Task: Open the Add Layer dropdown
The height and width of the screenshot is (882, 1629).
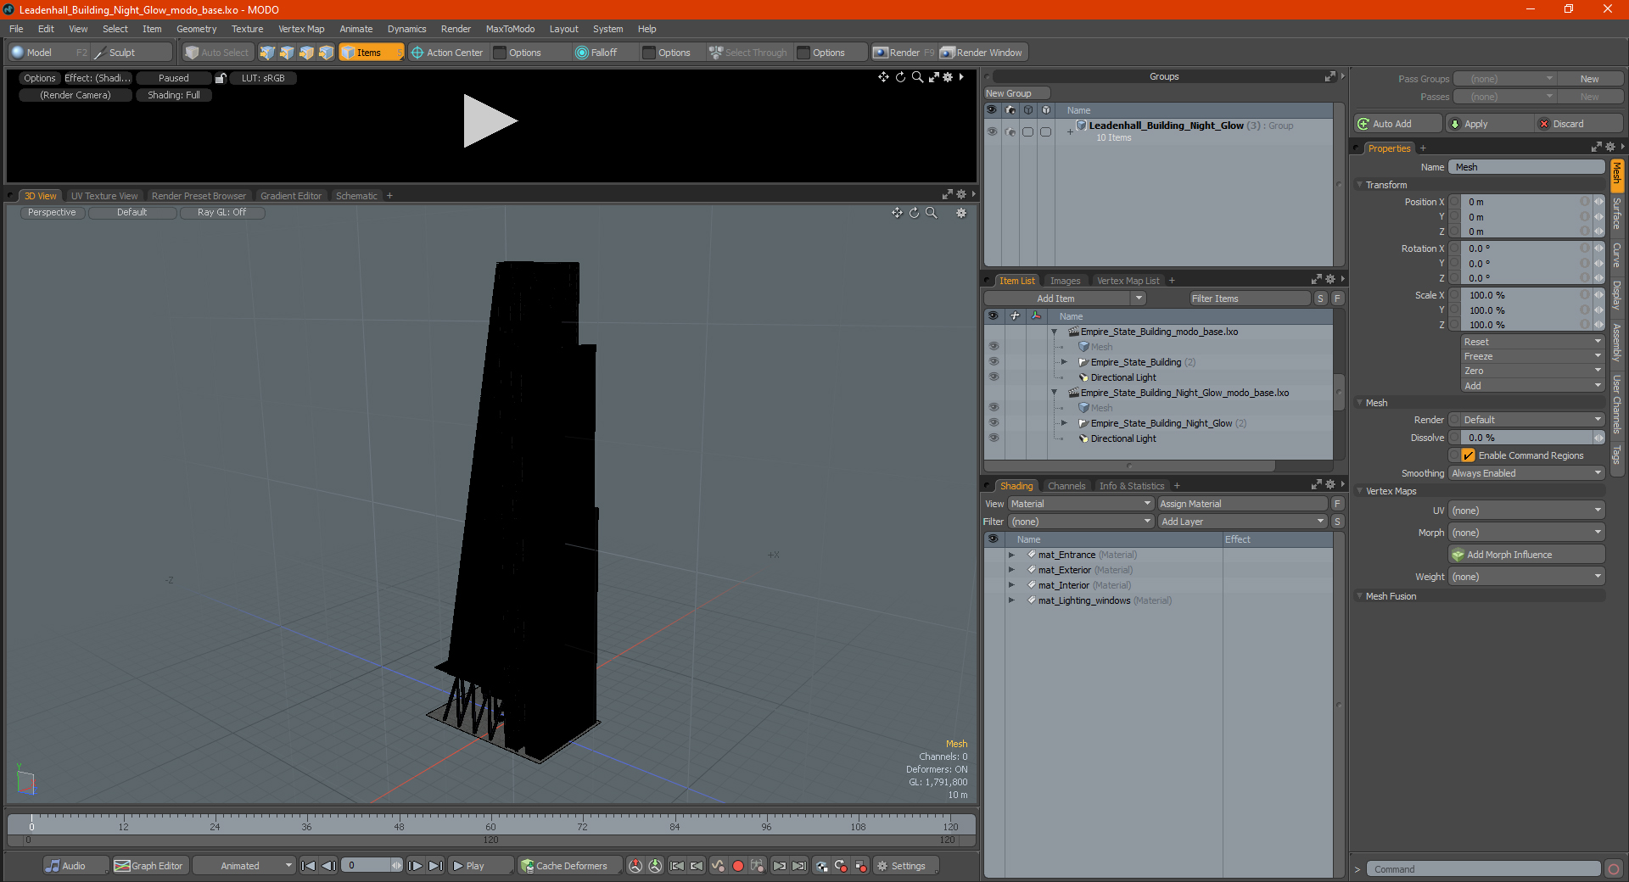Action: (x=1243, y=522)
